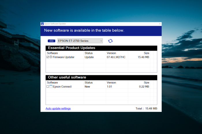This screenshot has height=134, width=202.
Task: Click the refresh arrows icon
Action: coord(110,41)
